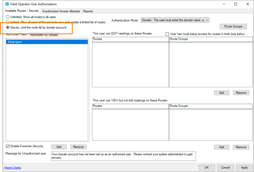Choose the Limited routes radio option
Viewport: 254px width, 172px height.
point(8,22)
